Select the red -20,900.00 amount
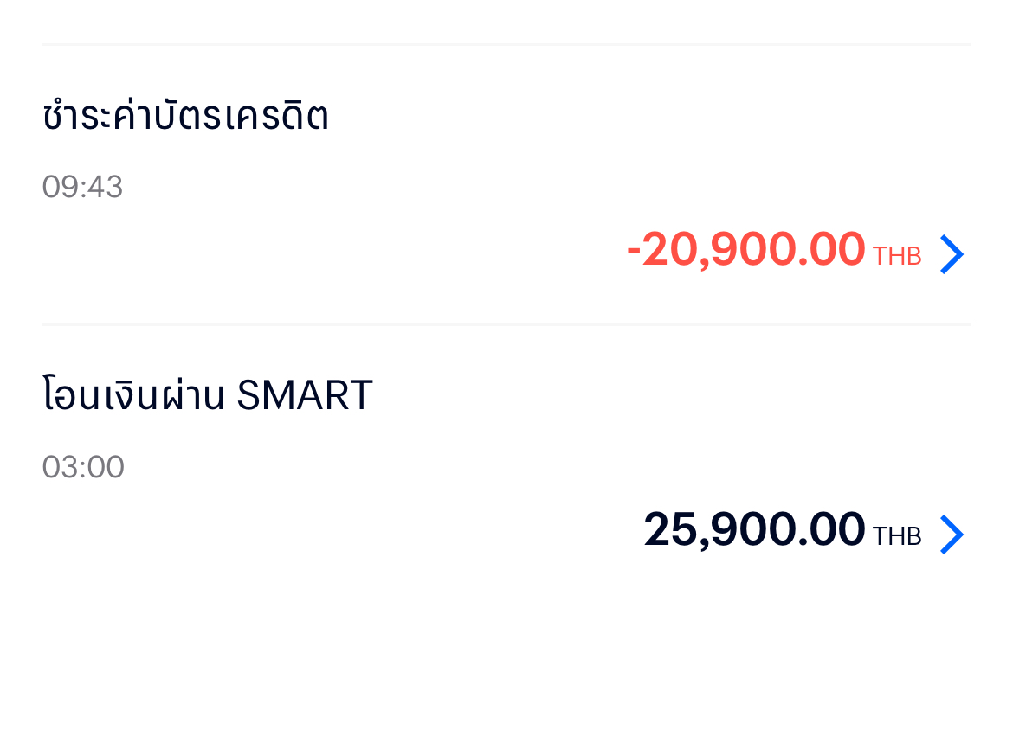This screenshot has height=730, width=1013. click(x=745, y=251)
